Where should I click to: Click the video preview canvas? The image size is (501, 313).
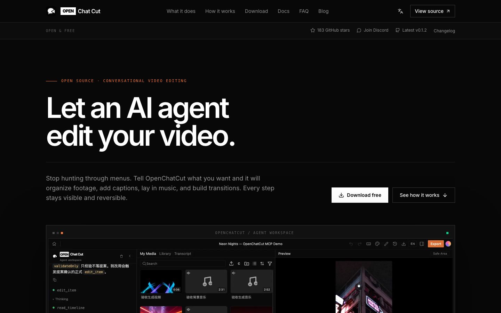pos(364,287)
